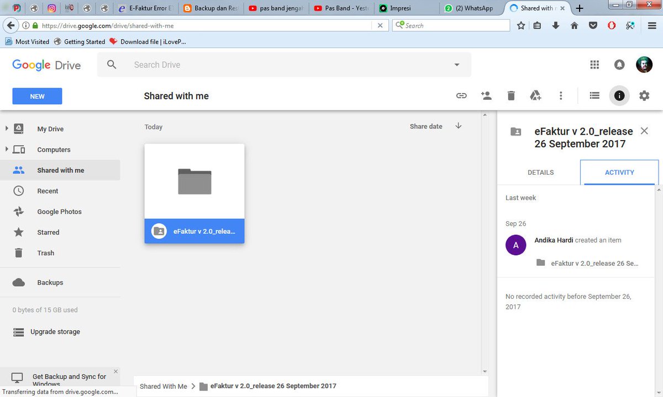Reverse the sort direction arrow
The image size is (663, 397).
459,126
